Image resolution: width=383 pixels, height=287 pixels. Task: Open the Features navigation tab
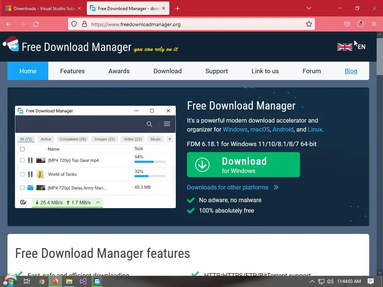point(72,71)
